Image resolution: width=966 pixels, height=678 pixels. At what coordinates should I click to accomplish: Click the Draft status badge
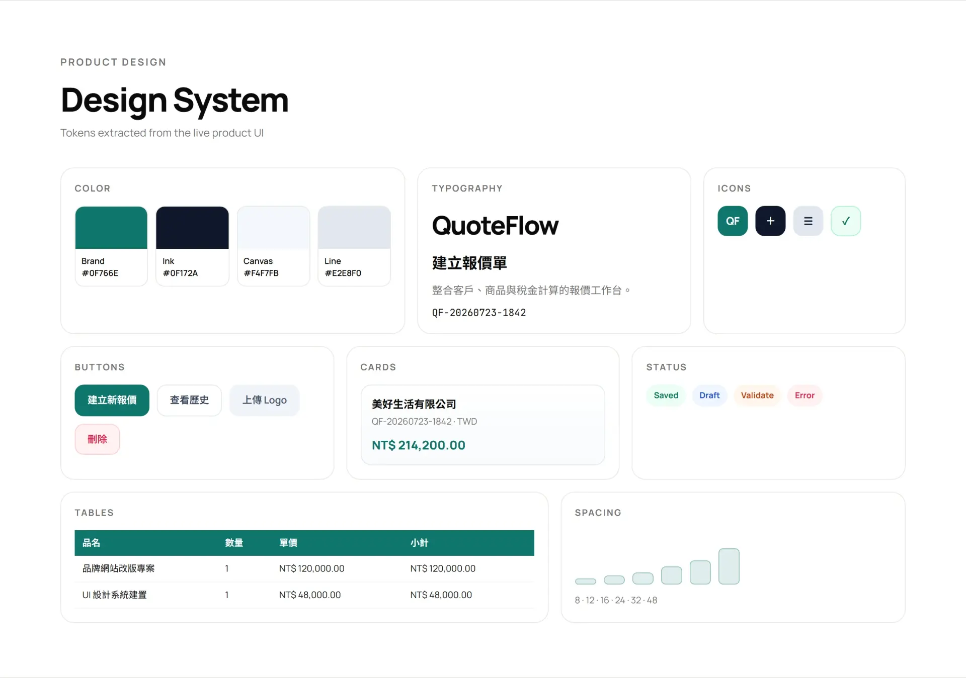click(709, 396)
